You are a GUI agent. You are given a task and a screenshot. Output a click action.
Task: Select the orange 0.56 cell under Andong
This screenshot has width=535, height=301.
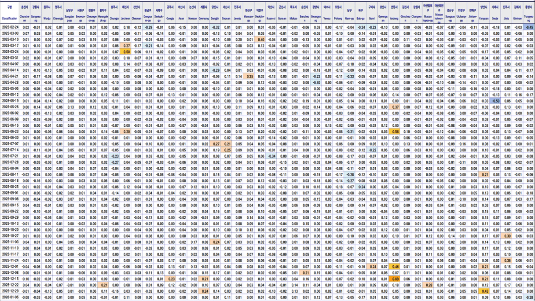395,132
